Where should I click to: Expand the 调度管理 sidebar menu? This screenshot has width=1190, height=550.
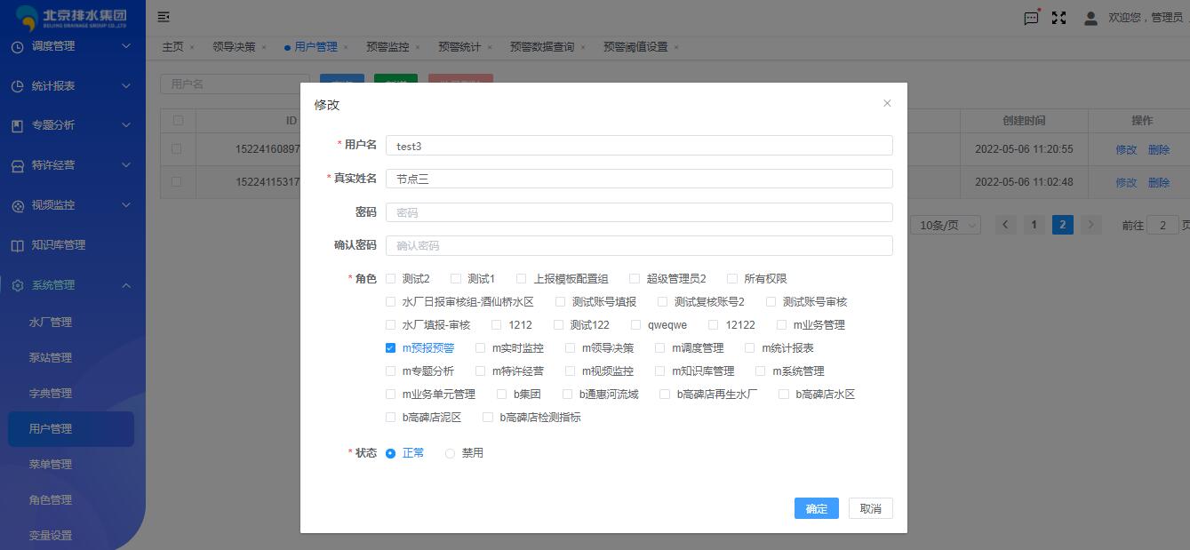(x=125, y=46)
